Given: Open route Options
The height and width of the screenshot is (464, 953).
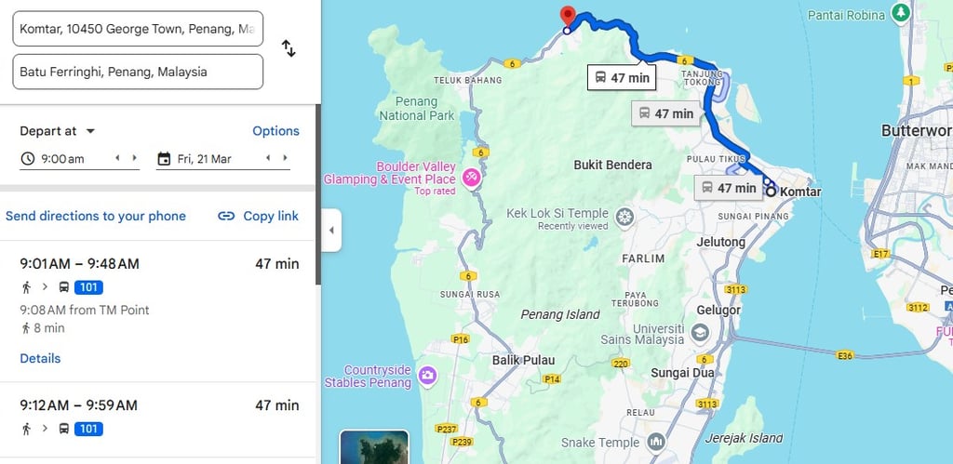Looking at the screenshot, I should tap(275, 131).
